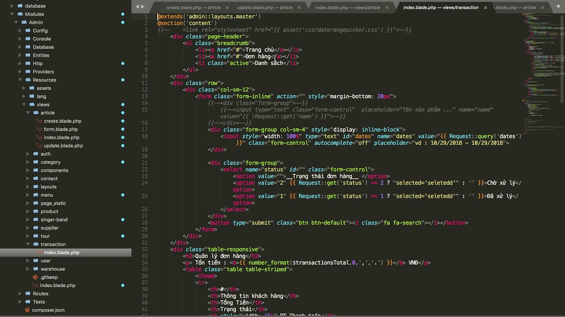Click the update.blade.php file icon
The image size is (565, 317).
(39, 146)
